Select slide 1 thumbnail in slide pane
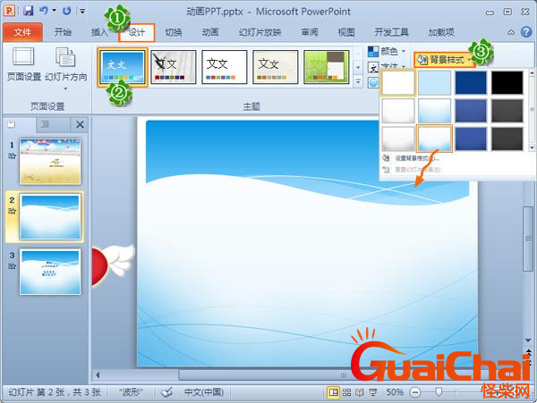Image resolution: width=537 pixels, height=403 pixels. (x=50, y=162)
